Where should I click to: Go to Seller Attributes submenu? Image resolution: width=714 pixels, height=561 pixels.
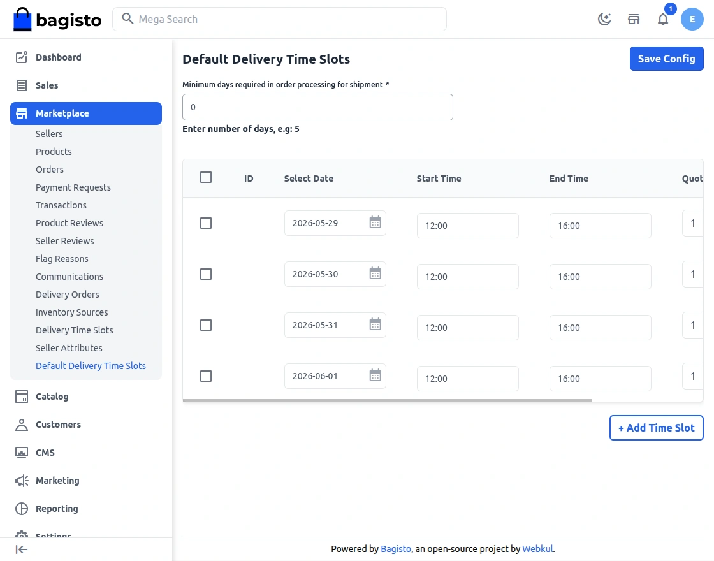click(x=69, y=348)
